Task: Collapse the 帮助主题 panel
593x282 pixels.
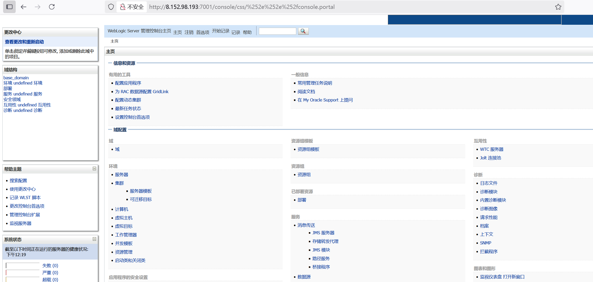Action: click(x=94, y=169)
